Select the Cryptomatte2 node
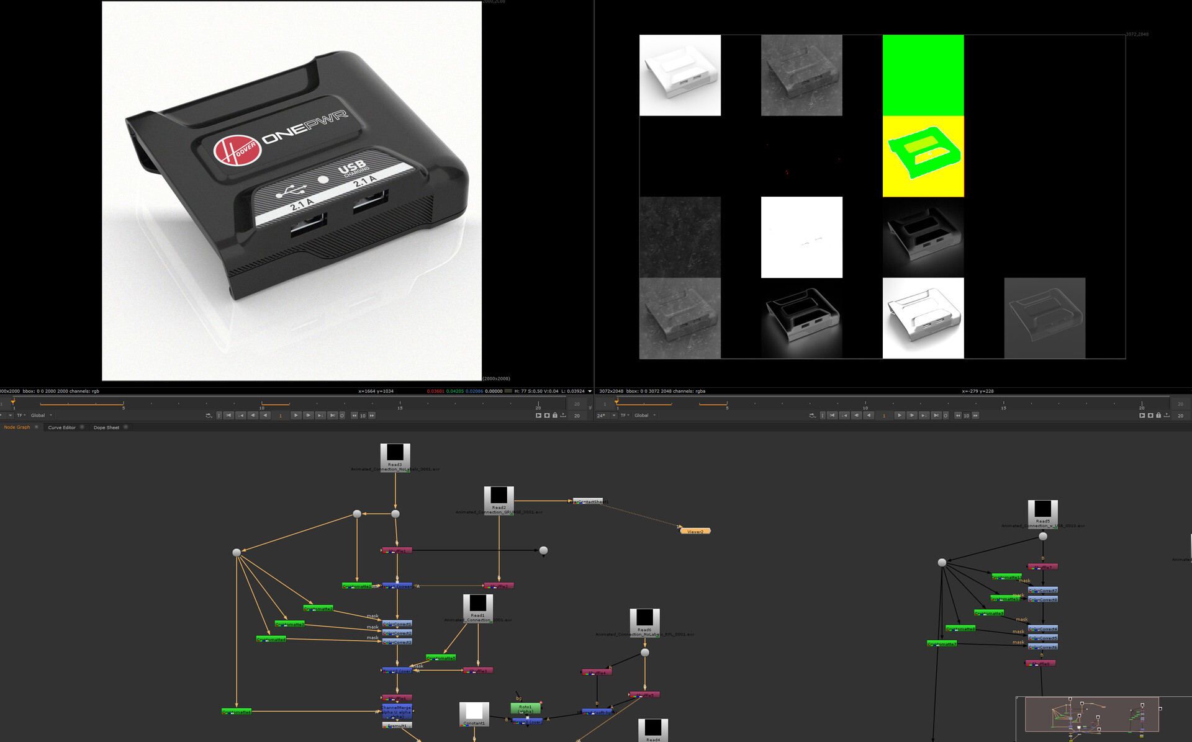The width and height of the screenshot is (1192, 742). point(318,609)
